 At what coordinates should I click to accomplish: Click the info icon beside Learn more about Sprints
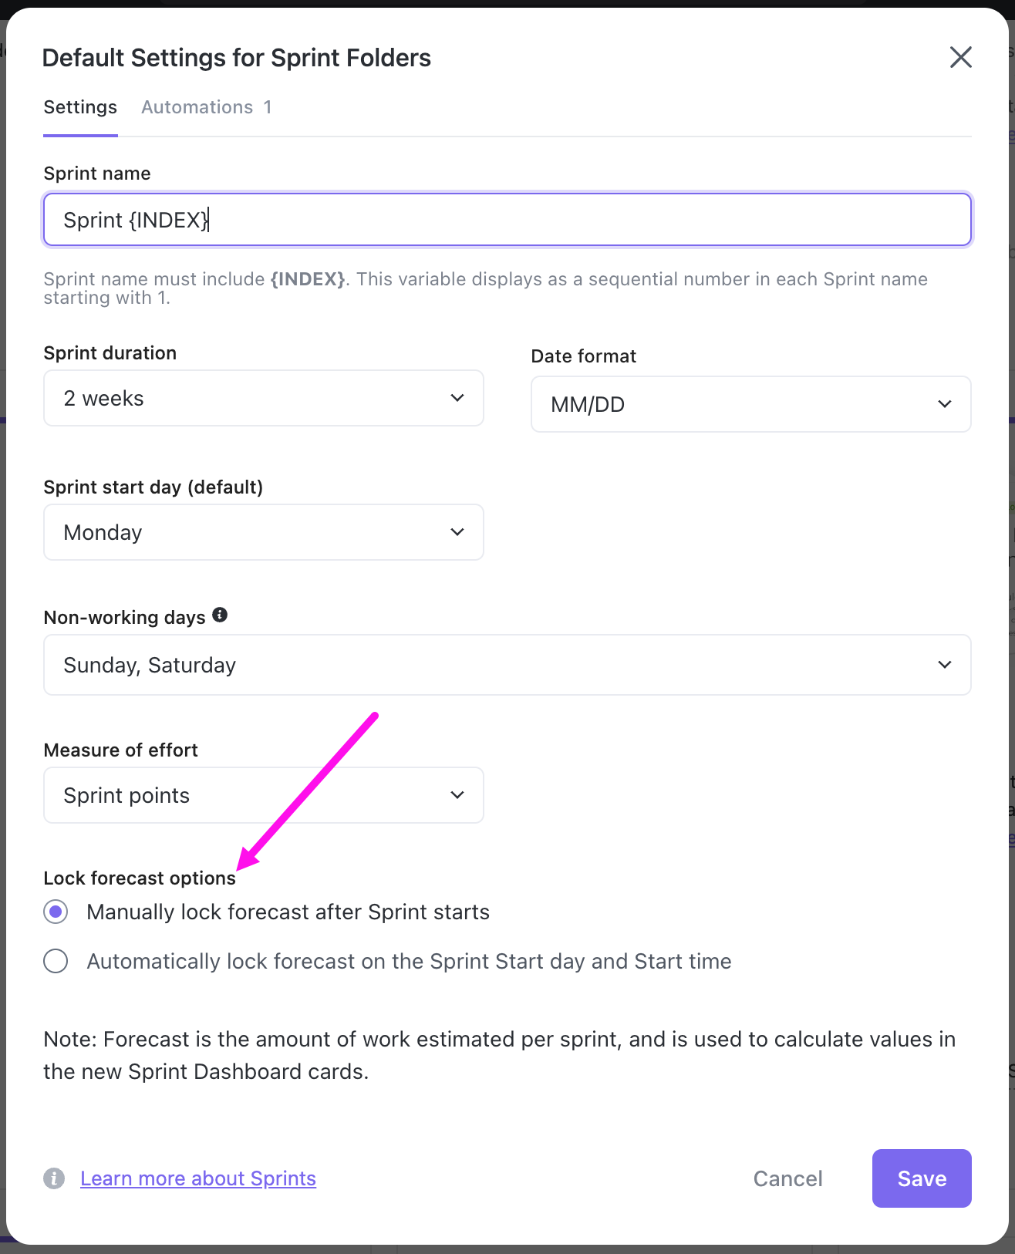pyautogui.click(x=53, y=1178)
